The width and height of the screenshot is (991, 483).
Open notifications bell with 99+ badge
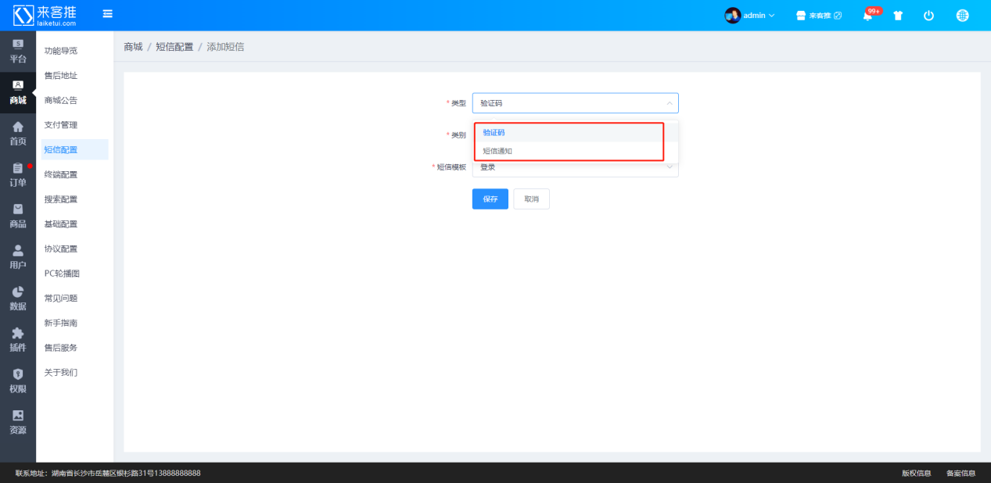click(868, 16)
